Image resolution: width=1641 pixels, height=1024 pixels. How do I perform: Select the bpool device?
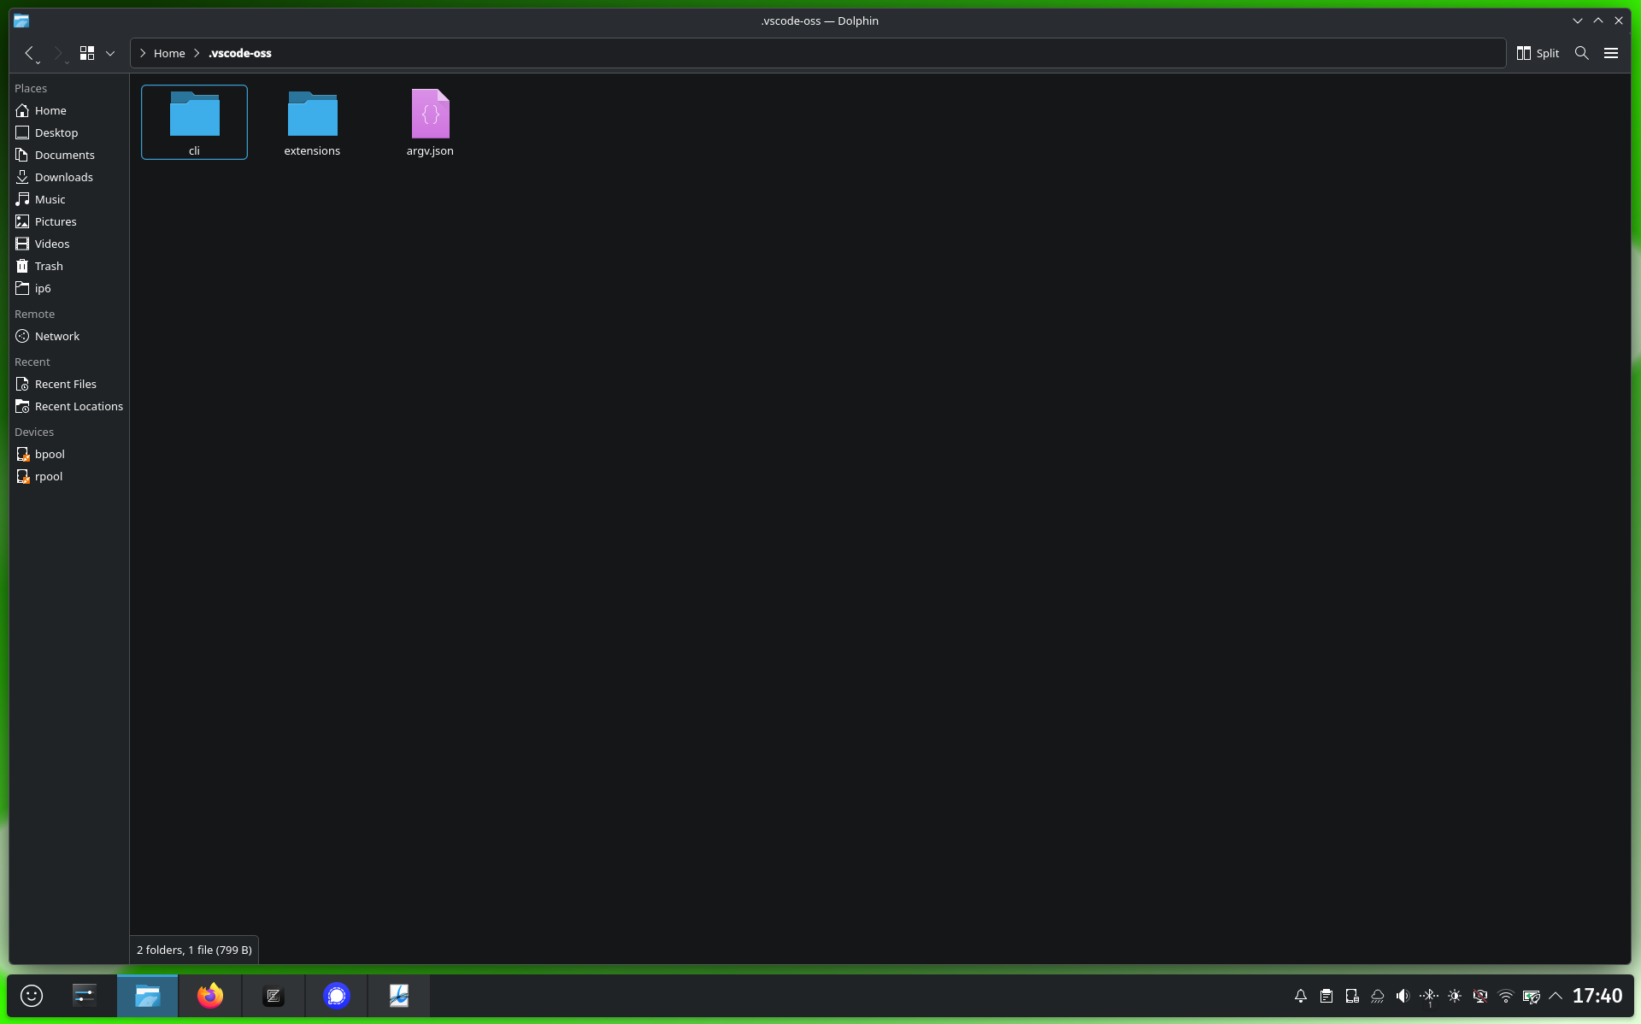pyautogui.click(x=50, y=454)
